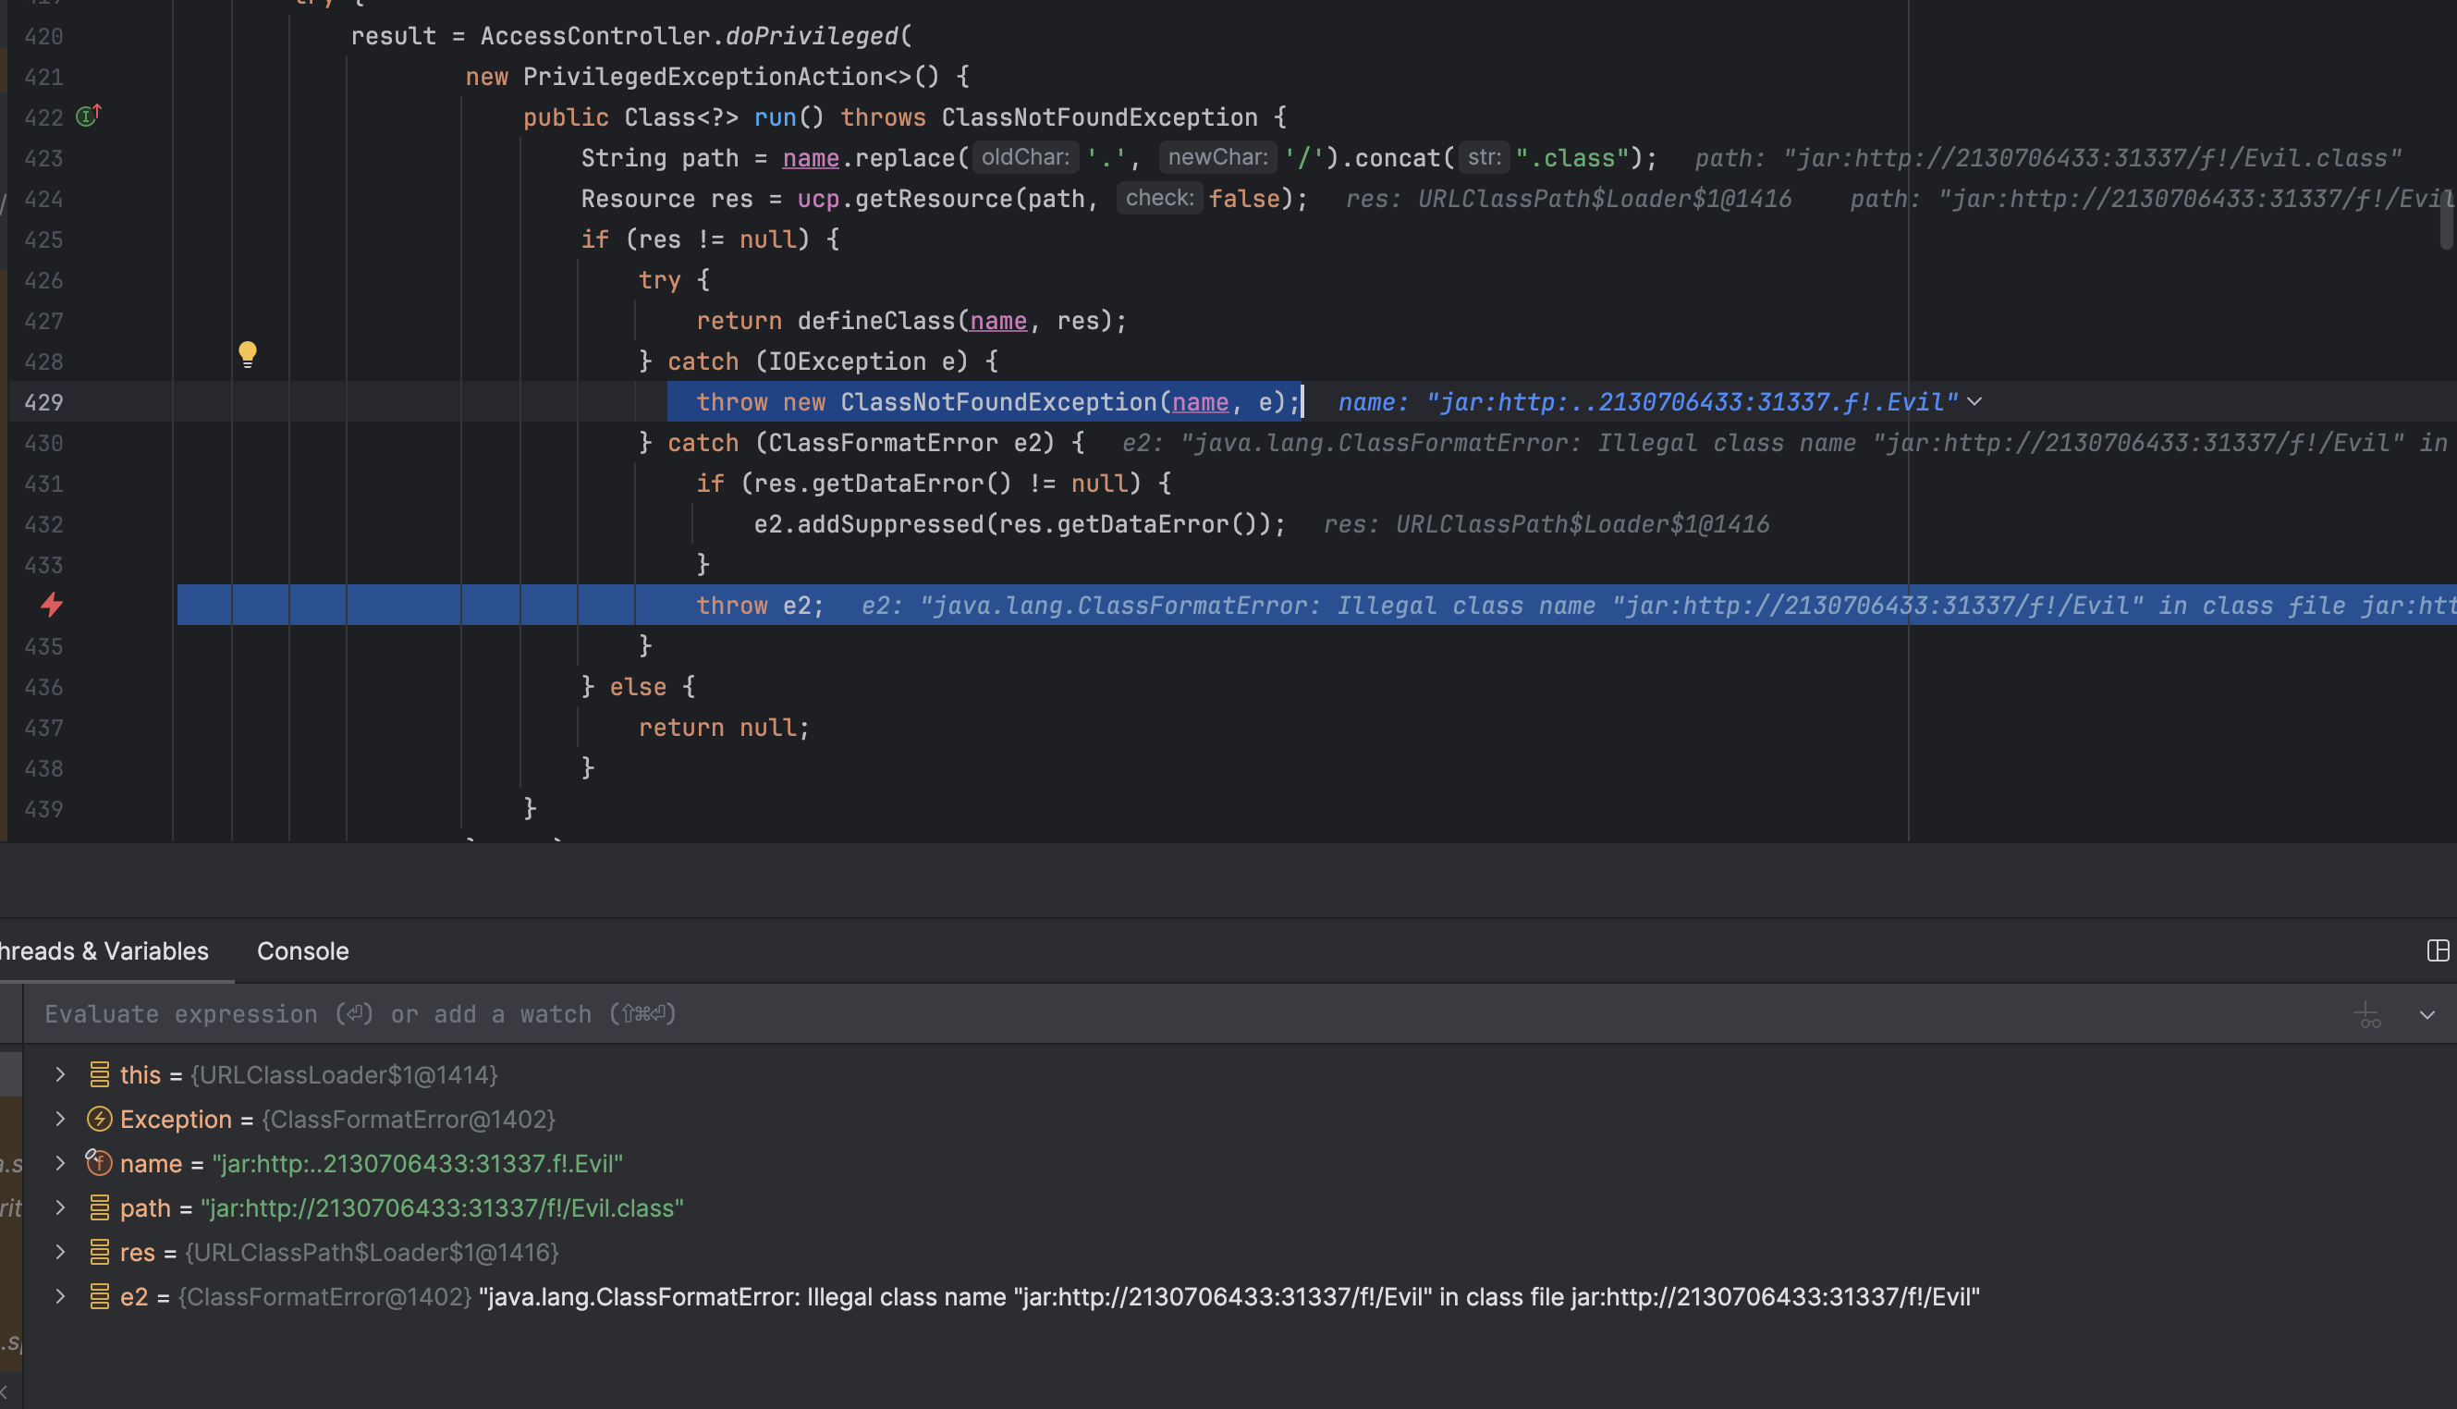Click the 'this' variable object icon
This screenshot has height=1409, width=2457.
point(100,1074)
